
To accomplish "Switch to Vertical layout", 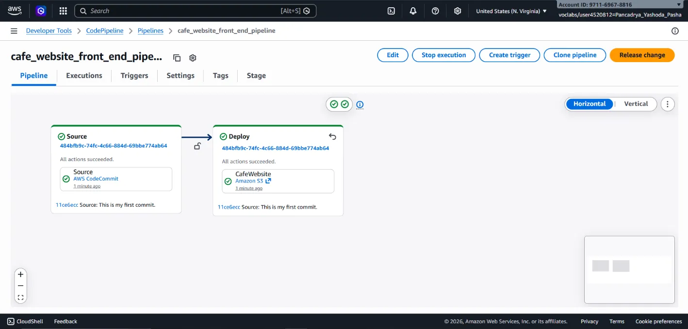I will [636, 104].
